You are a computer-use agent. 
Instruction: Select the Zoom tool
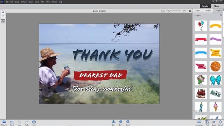tap(3, 12)
